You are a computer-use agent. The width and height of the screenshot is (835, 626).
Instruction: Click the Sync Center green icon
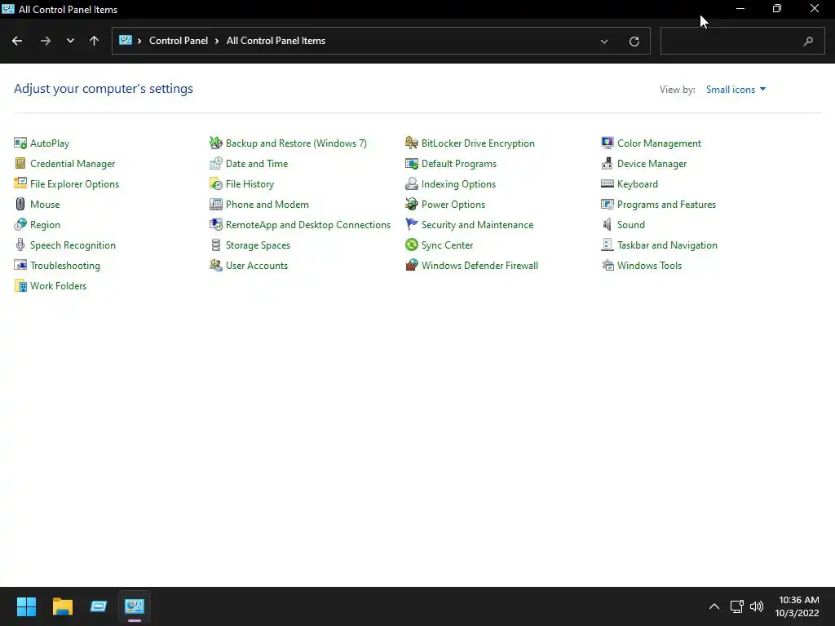[x=412, y=245]
